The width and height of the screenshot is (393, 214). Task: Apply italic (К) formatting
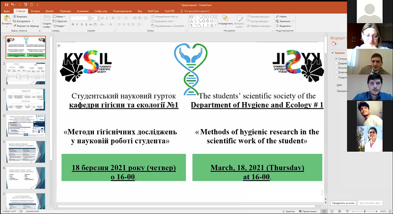tap(77, 24)
